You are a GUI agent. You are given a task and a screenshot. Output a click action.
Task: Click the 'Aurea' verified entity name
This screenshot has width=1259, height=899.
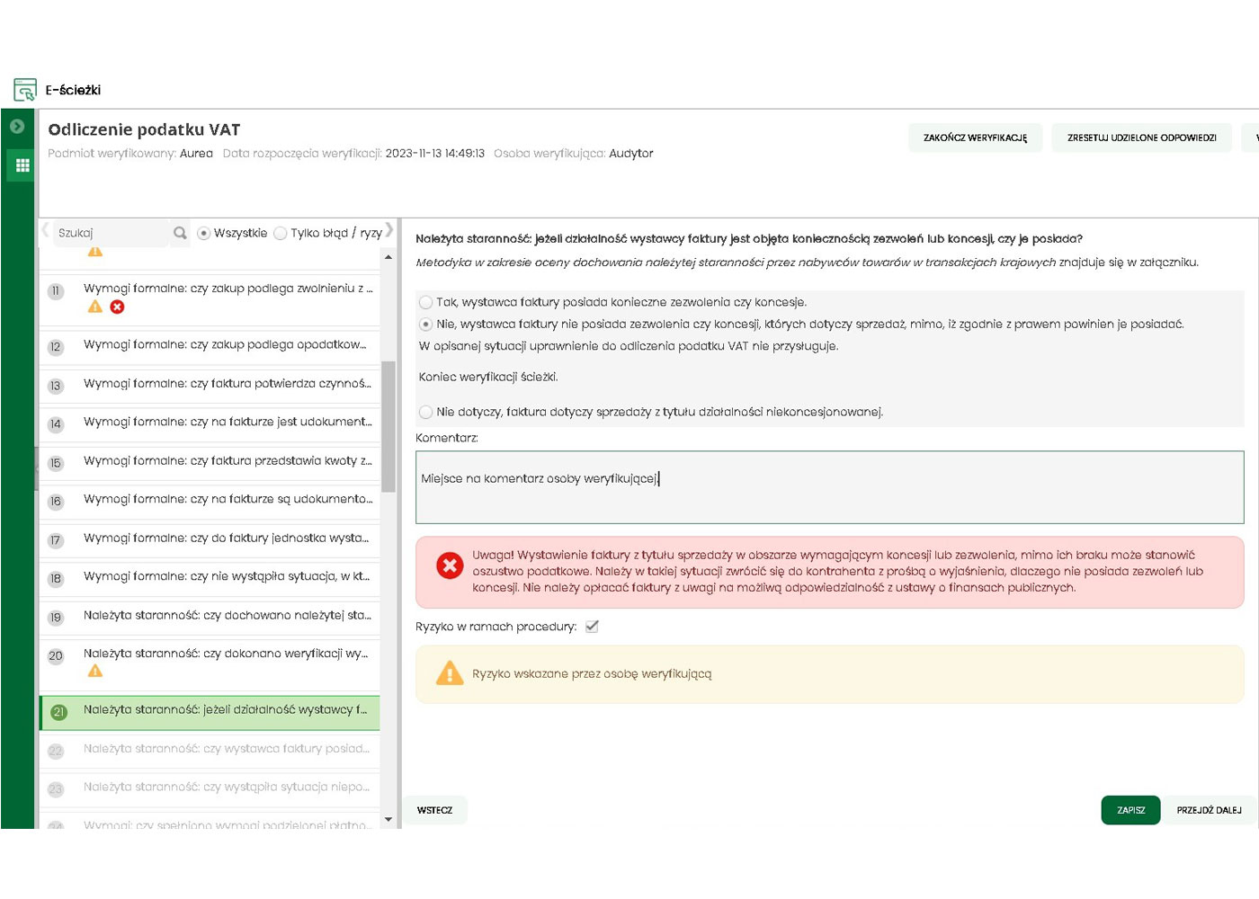coord(196,154)
